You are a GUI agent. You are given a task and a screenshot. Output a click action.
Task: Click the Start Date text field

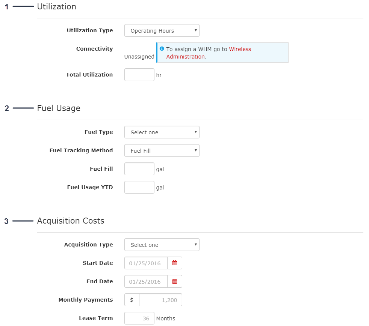tap(146, 263)
